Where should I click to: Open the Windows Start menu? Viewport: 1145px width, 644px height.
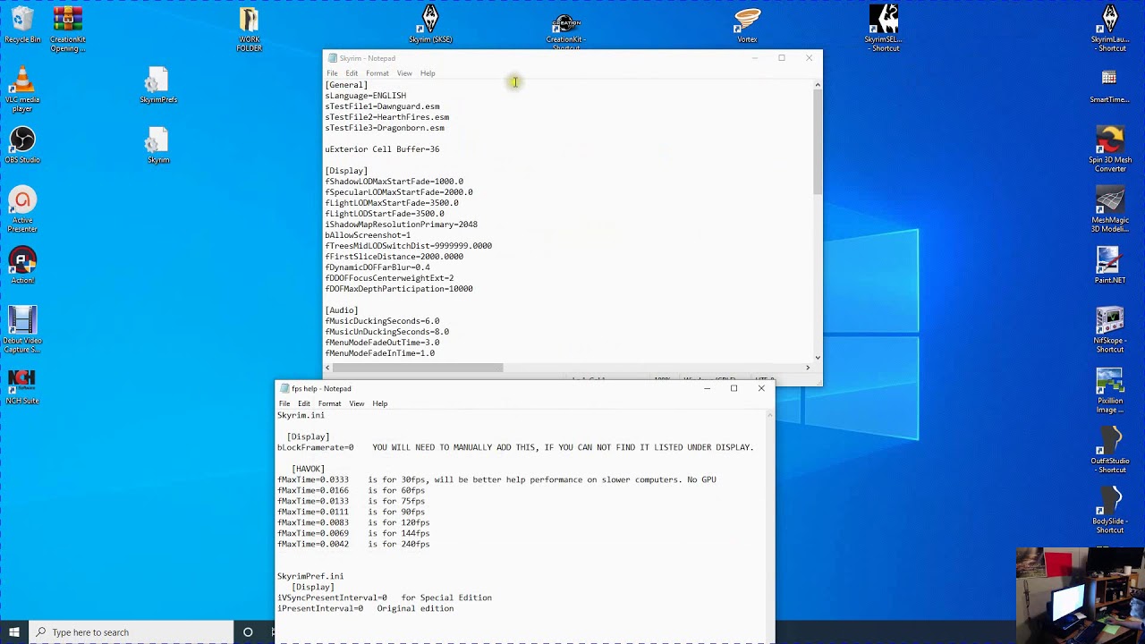(x=14, y=632)
